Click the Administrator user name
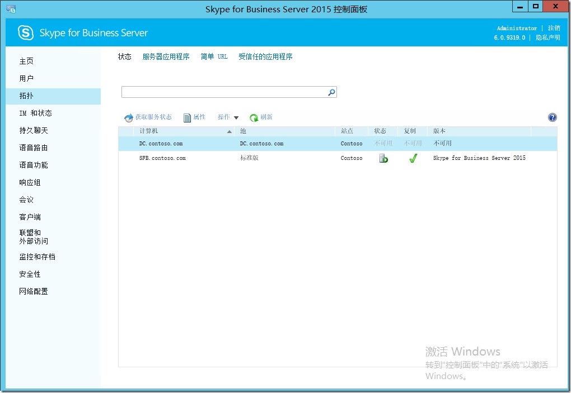The image size is (571, 393). click(x=517, y=28)
